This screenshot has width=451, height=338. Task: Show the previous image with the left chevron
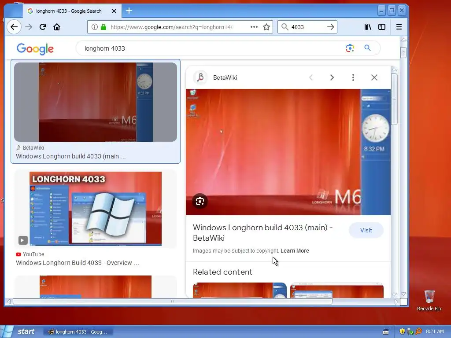(311, 77)
